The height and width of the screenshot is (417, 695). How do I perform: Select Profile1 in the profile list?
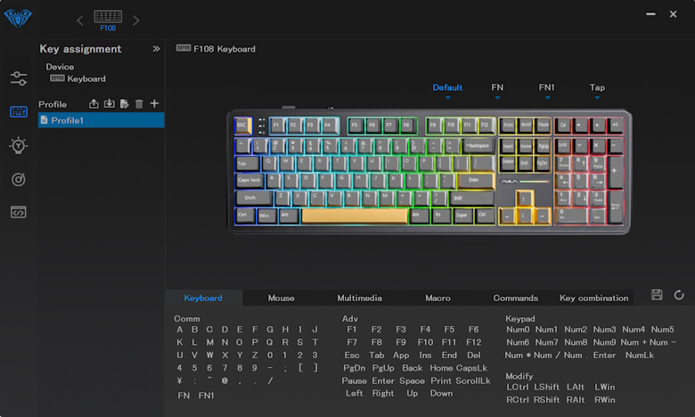[x=67, y=120]
